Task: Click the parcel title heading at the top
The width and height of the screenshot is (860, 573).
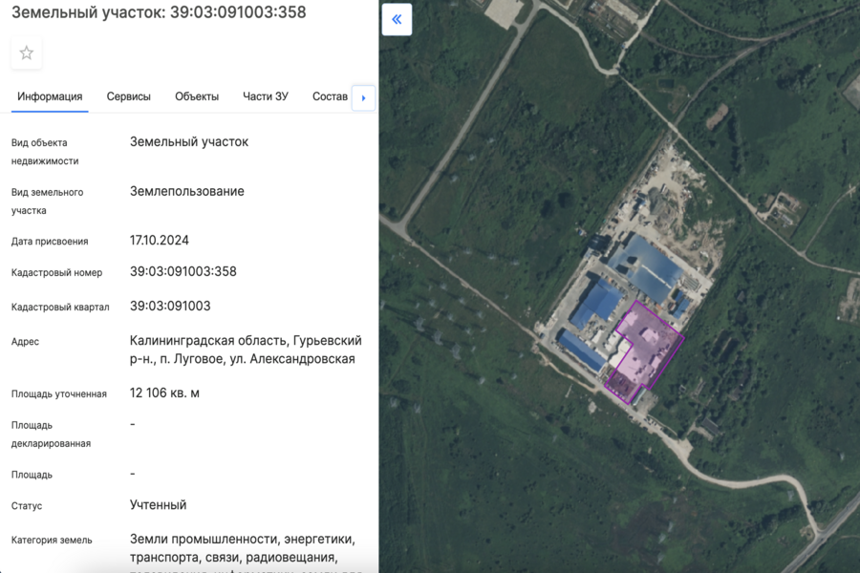Action: coord(158,12)
